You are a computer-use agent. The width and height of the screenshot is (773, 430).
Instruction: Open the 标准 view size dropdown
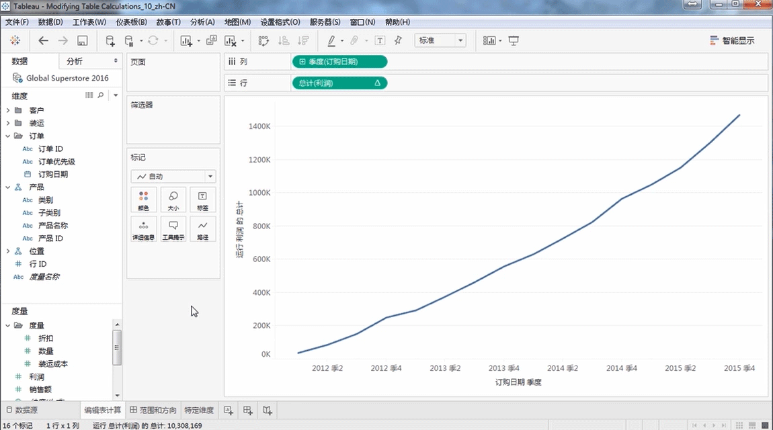(x=440, y=41)
